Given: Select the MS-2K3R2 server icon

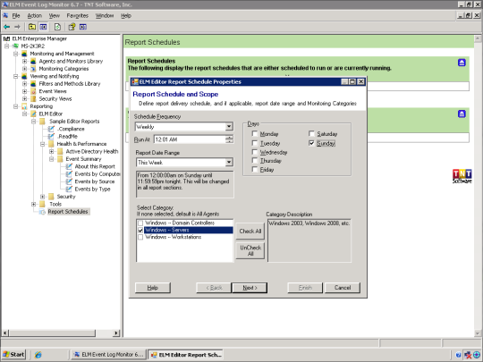Looking at the screenshot, I should [15, 46].
